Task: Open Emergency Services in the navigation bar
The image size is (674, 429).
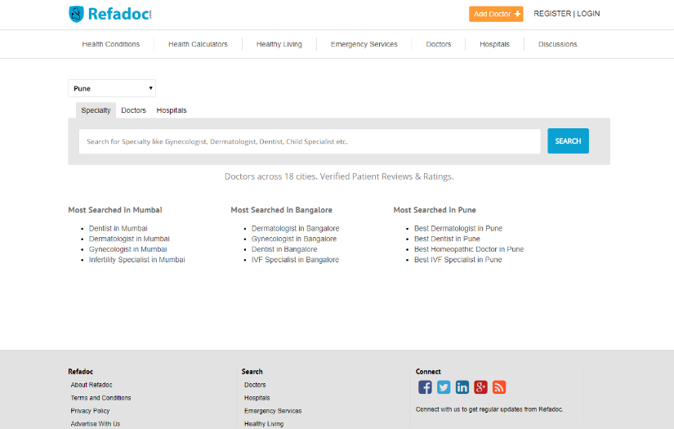Action: (364, 44)
